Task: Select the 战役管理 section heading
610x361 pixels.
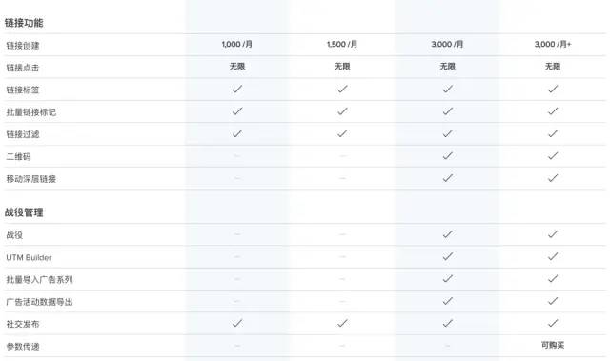Action: click(24, 212)
